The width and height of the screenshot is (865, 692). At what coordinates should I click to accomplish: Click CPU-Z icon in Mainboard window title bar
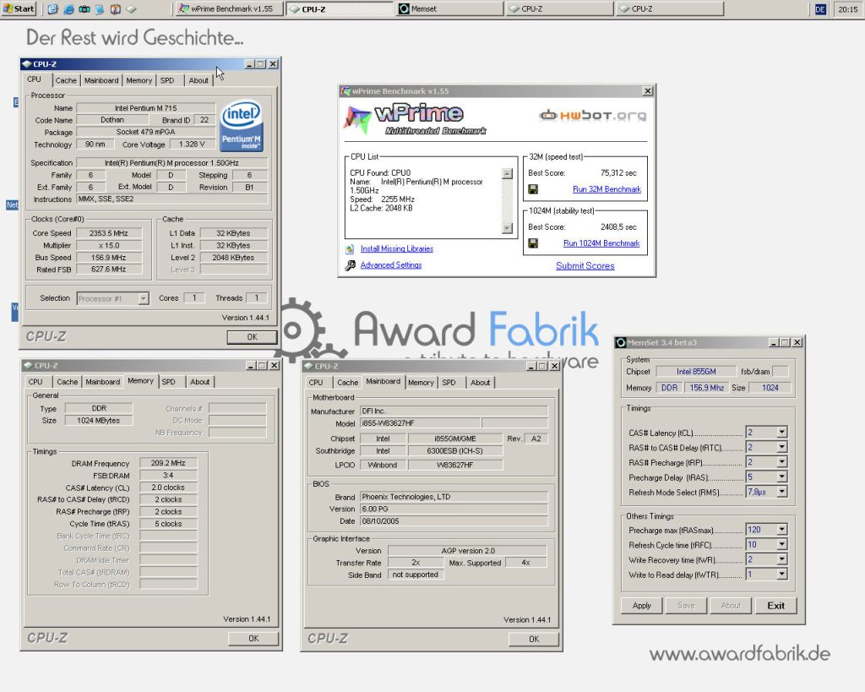(x=308, y=367)
